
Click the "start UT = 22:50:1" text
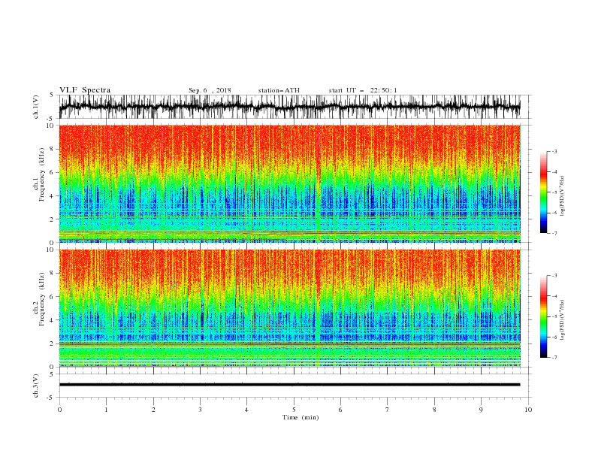pyautogui.click(x=363, y=90)
